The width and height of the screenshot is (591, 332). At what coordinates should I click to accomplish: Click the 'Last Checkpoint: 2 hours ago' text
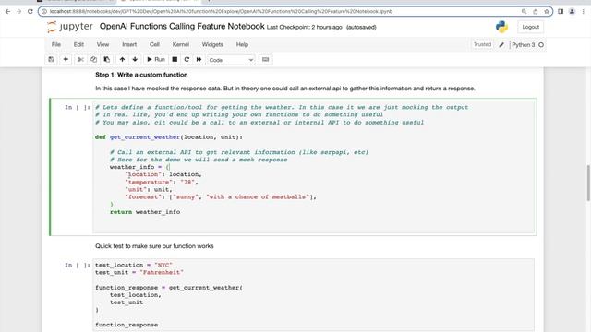coord(305,27)
